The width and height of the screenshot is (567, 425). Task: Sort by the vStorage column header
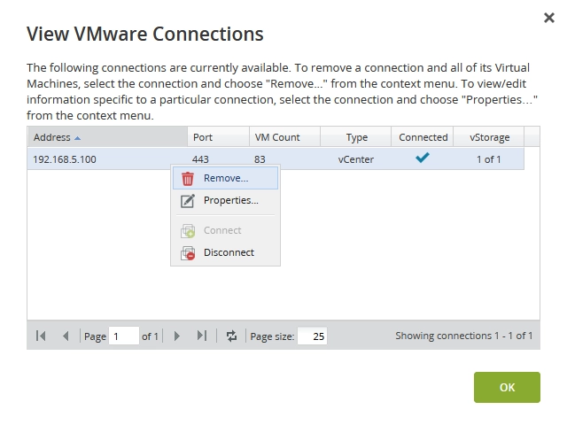(488, 137)
